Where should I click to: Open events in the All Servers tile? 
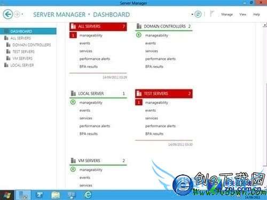(x=85, y=43)
